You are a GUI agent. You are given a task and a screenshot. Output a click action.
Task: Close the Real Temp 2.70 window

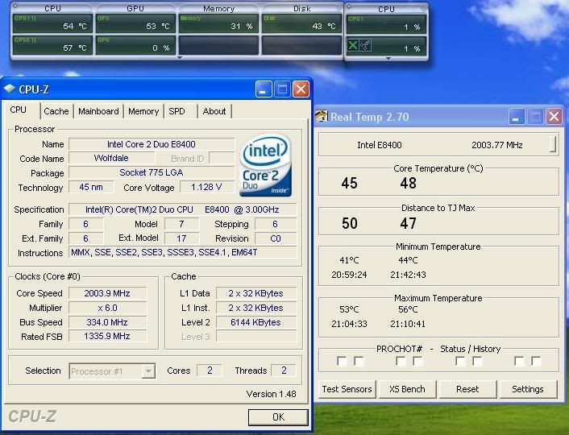click(554, 117)
